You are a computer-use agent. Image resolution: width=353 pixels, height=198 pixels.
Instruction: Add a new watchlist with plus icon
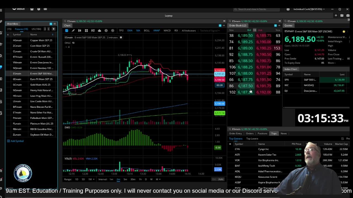click(54, 29)
